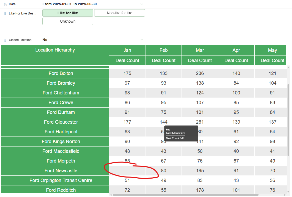The image size is (292, 197).
Task: Select the Ford Hartlepool row
Action: coord(55,132)
